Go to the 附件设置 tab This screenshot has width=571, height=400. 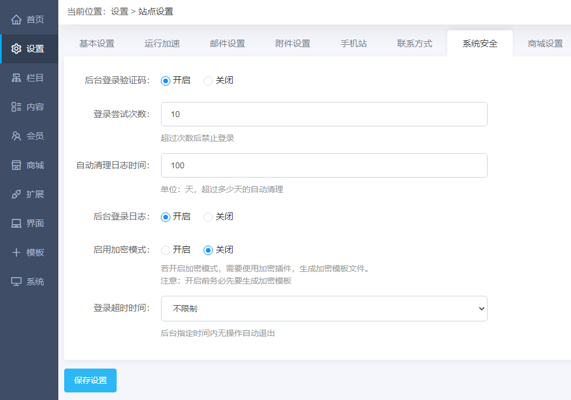(x=293, y=44)
